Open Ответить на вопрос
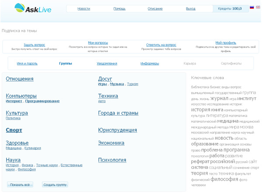Viewport: 262px width, 193px height. pyautogui.click(x=161, y=45)
